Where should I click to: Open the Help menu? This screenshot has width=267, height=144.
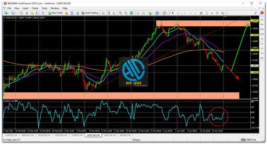coord(65,8)
